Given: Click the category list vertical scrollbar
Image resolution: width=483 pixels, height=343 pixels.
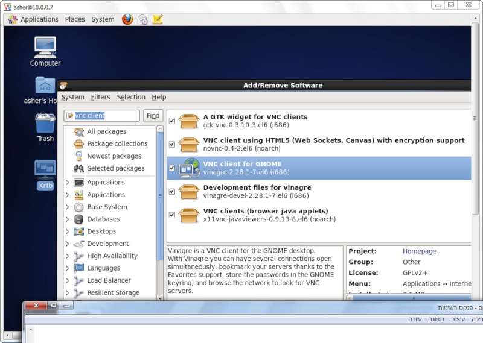Looking at the screenshot, I should [160, 197].
